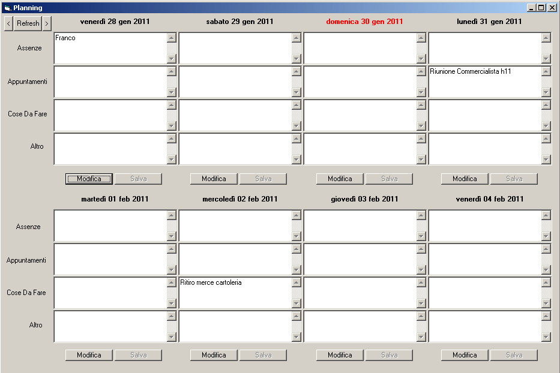This screenshot has width=560, height=373.
Task: Click scroll up arrow in Ritiro merce cartoleria box
Action: tap(297, 282)
